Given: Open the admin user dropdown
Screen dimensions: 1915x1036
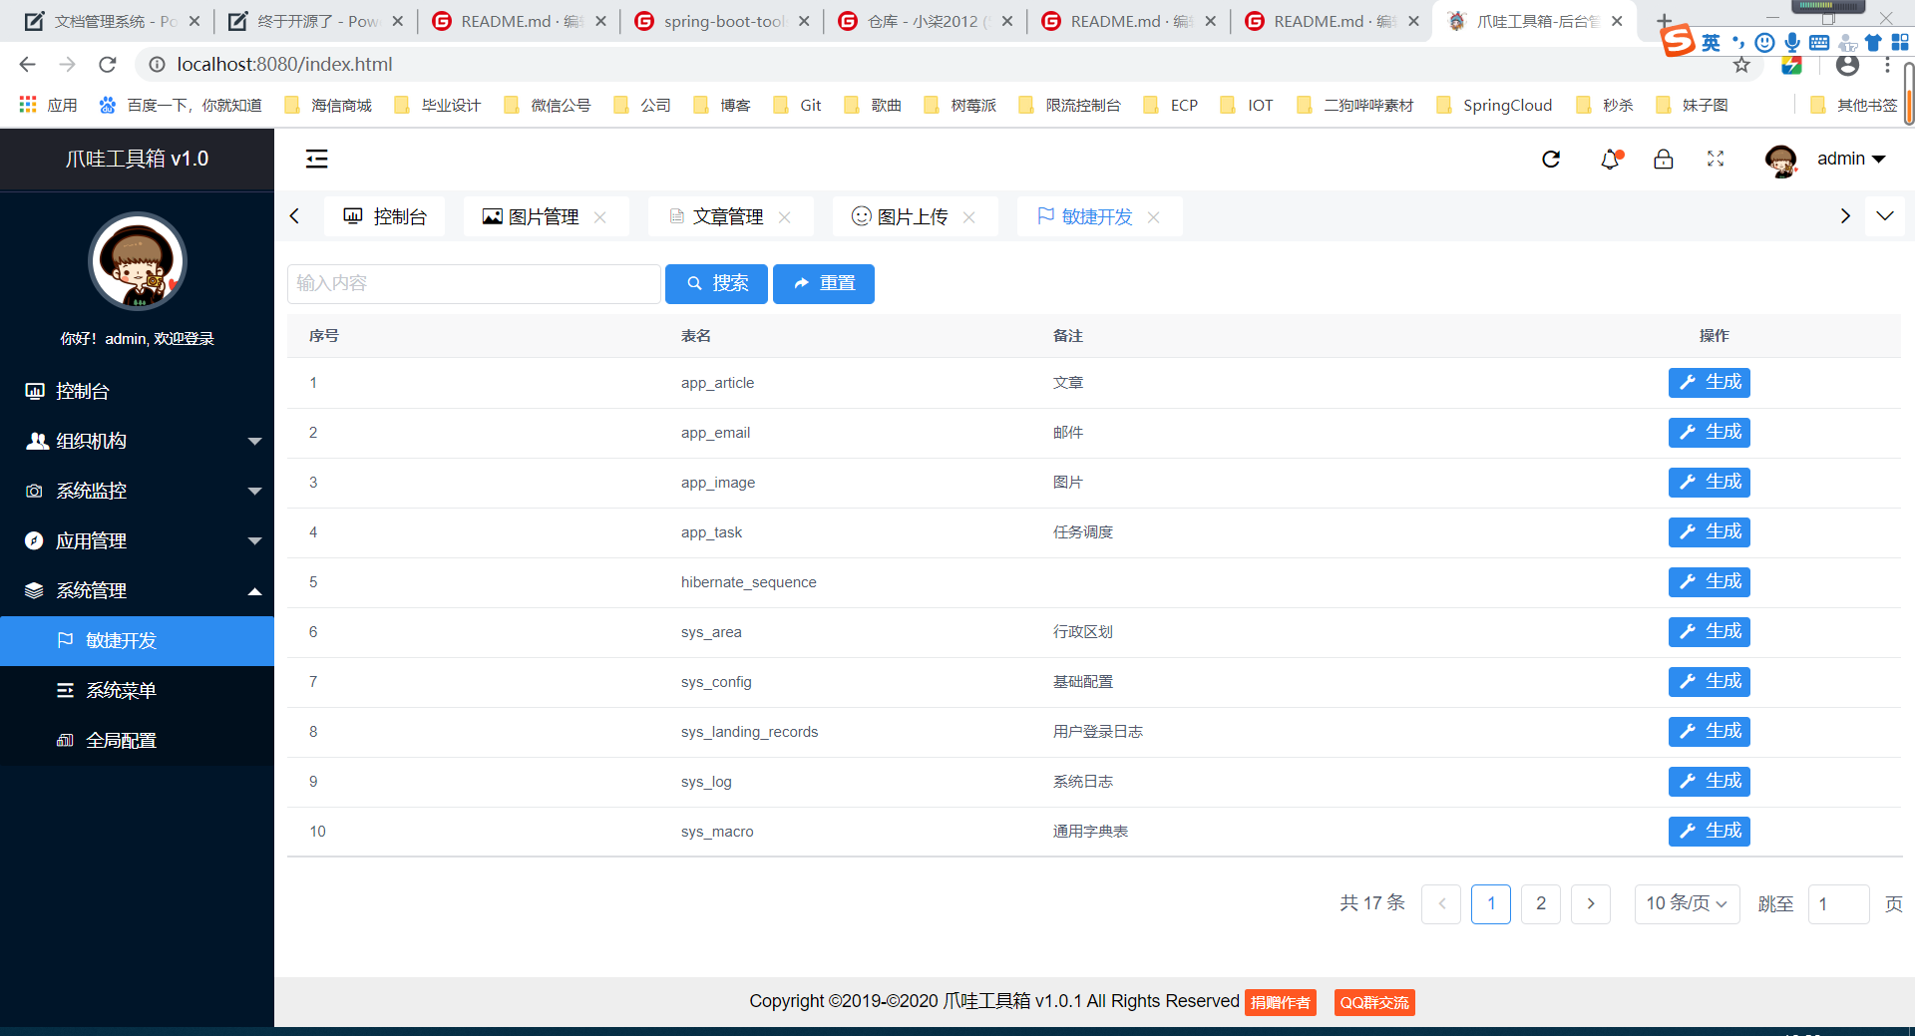Looking at the screenshot, I should pos(1850,160).
